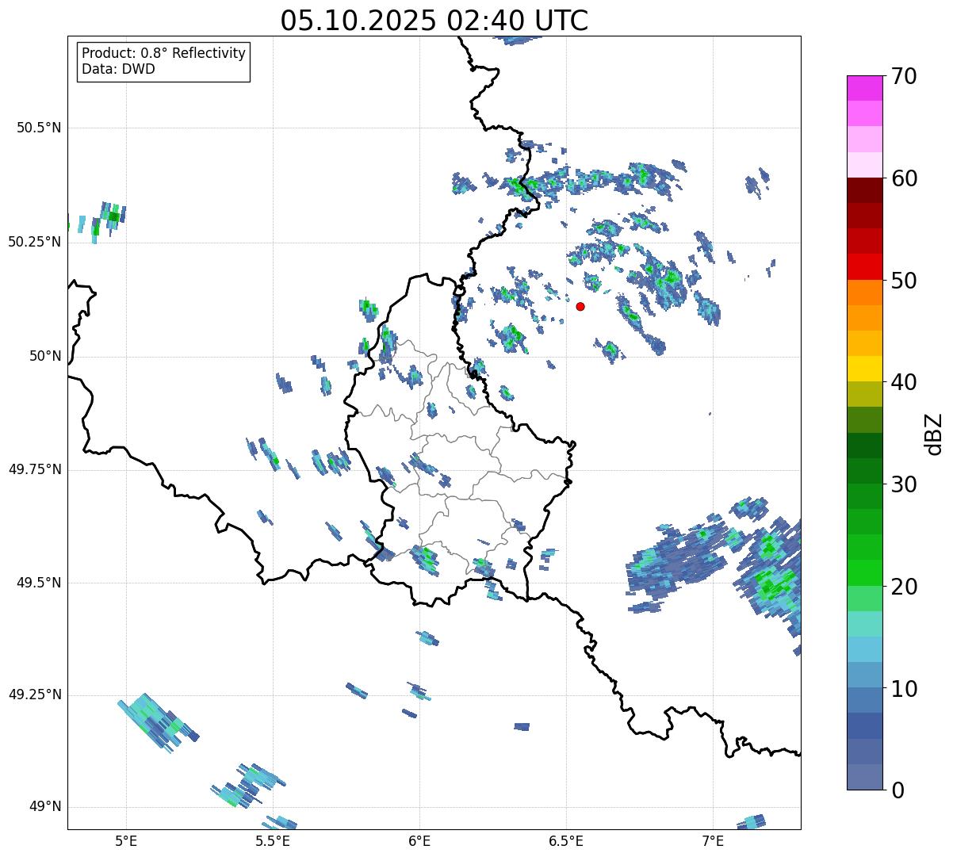Image resolution: width=953 pixels, height=857 pixels.
Task: Click the "Product: 0.8° Reflectivity" label
Action: click(x=164, y=53)
